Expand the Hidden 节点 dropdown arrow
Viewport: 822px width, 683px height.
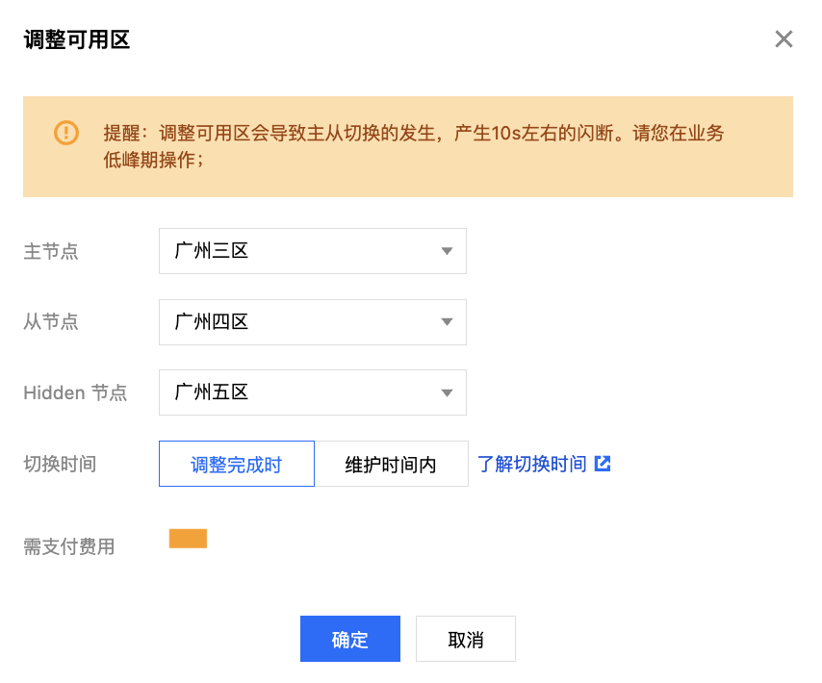pos(447,392)
